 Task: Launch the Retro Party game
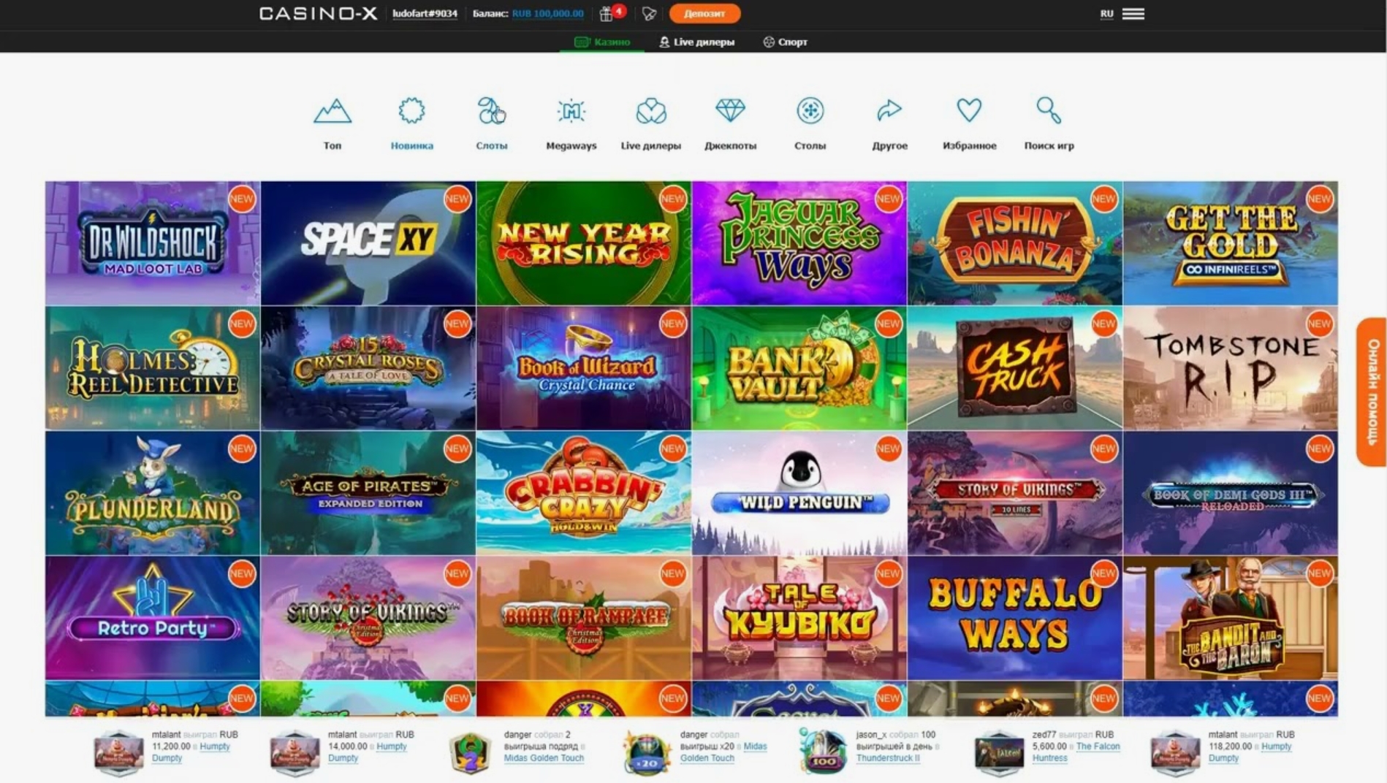153,618
